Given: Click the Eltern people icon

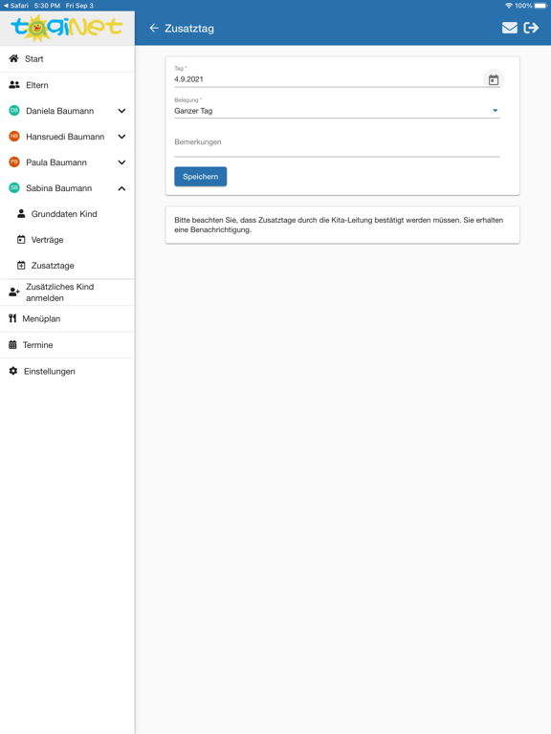Looking at the screenshot, I should [x=14, y=85].
